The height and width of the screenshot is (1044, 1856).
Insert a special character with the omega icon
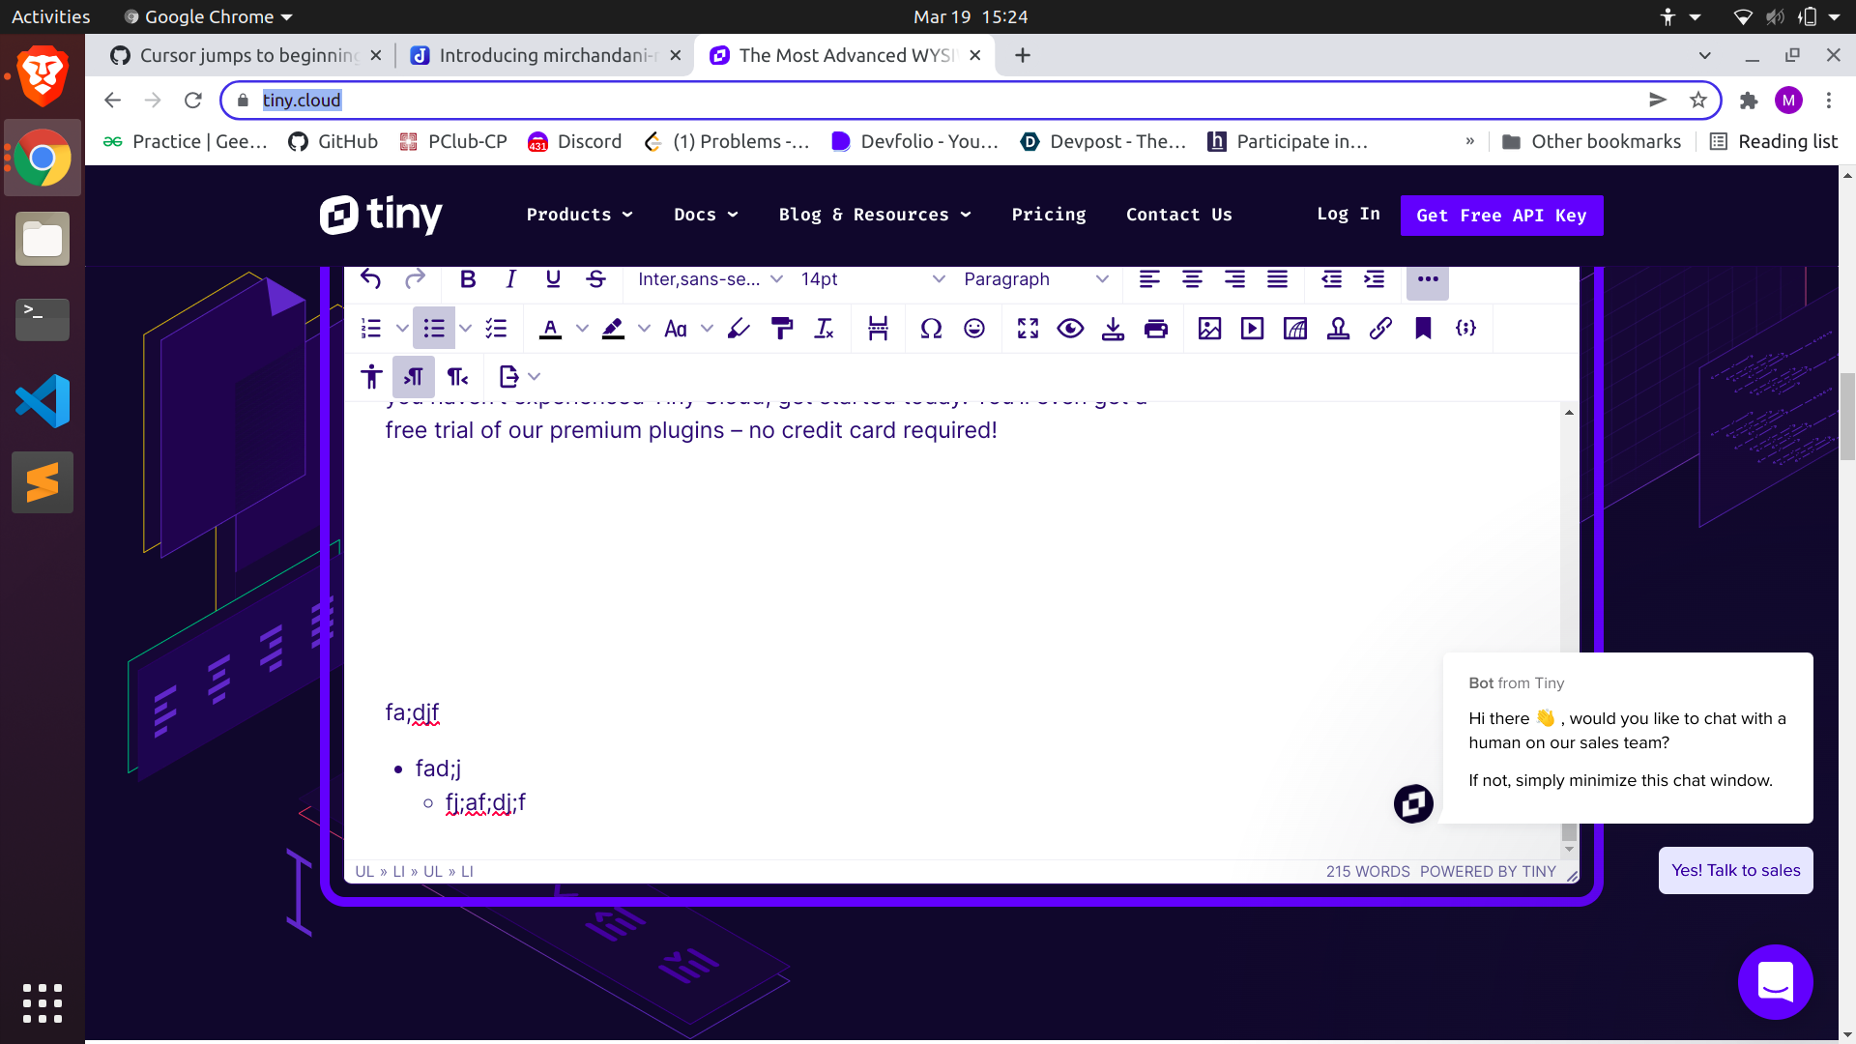point(931,329)
